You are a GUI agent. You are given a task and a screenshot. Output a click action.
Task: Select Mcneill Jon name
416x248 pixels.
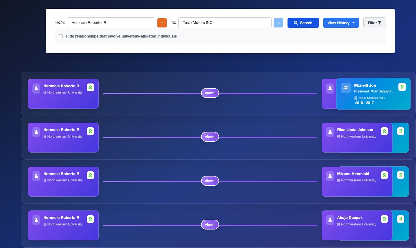coord(365,85)
